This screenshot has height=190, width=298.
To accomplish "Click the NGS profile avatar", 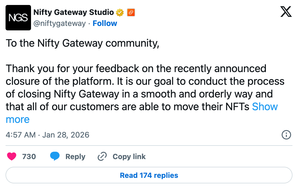I will coord(18,18).
